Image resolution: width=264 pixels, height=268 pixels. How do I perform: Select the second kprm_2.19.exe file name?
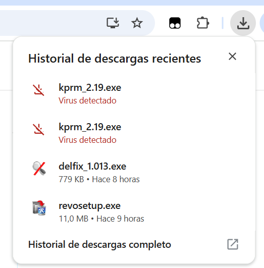(x=90, y=127)
